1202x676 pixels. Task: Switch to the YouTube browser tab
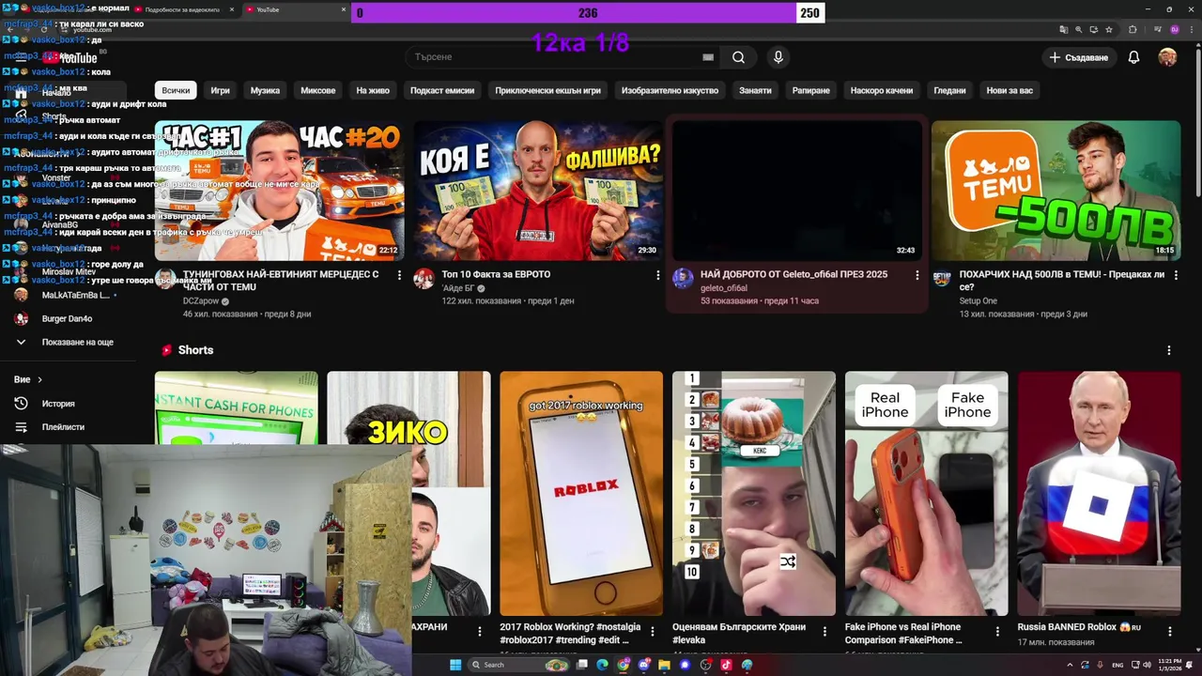(x=294, y=9)
